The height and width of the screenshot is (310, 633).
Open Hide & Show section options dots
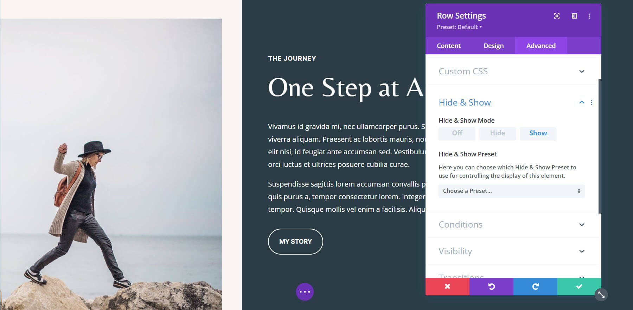(592, 102)
